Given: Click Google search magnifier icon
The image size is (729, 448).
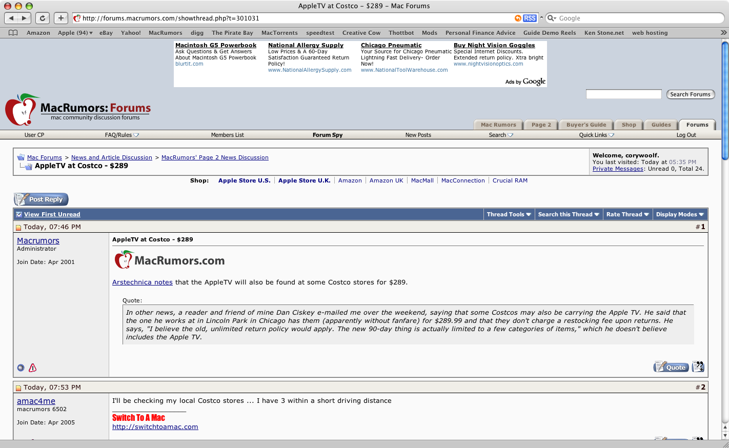Looking at the screenshot, I should [x=552, y=18].
